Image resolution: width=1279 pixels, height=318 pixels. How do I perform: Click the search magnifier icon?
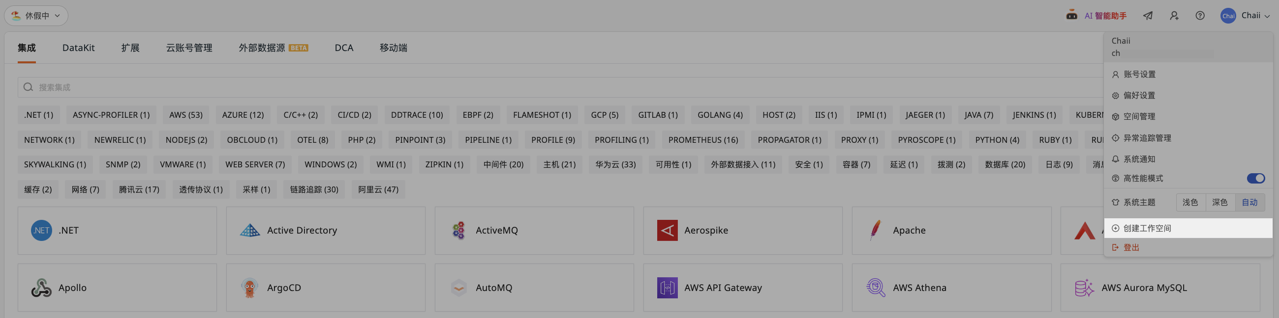(29, 87)
